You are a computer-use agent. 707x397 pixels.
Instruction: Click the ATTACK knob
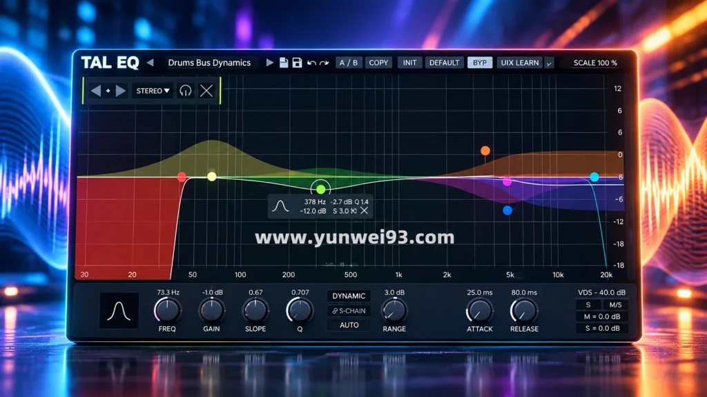coord(479,310)
